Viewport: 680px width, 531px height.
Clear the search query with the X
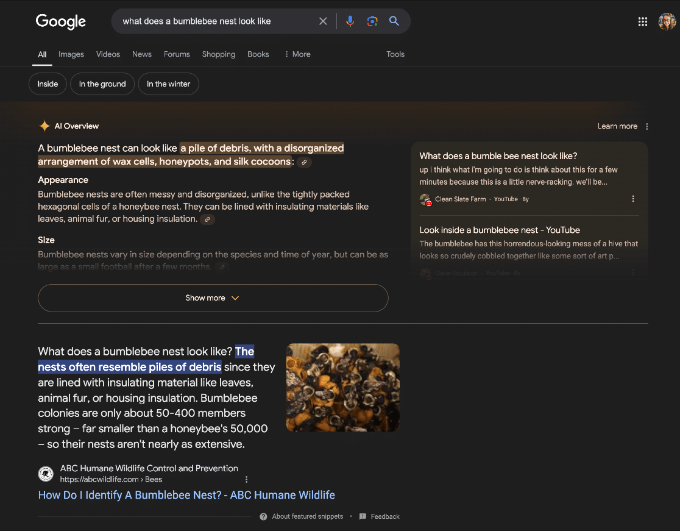point(323,21)
